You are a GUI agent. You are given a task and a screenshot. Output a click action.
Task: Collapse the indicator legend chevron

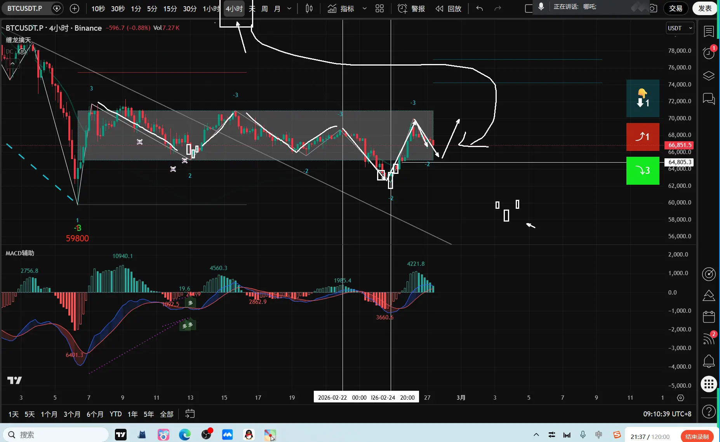[x=12, y=63]
